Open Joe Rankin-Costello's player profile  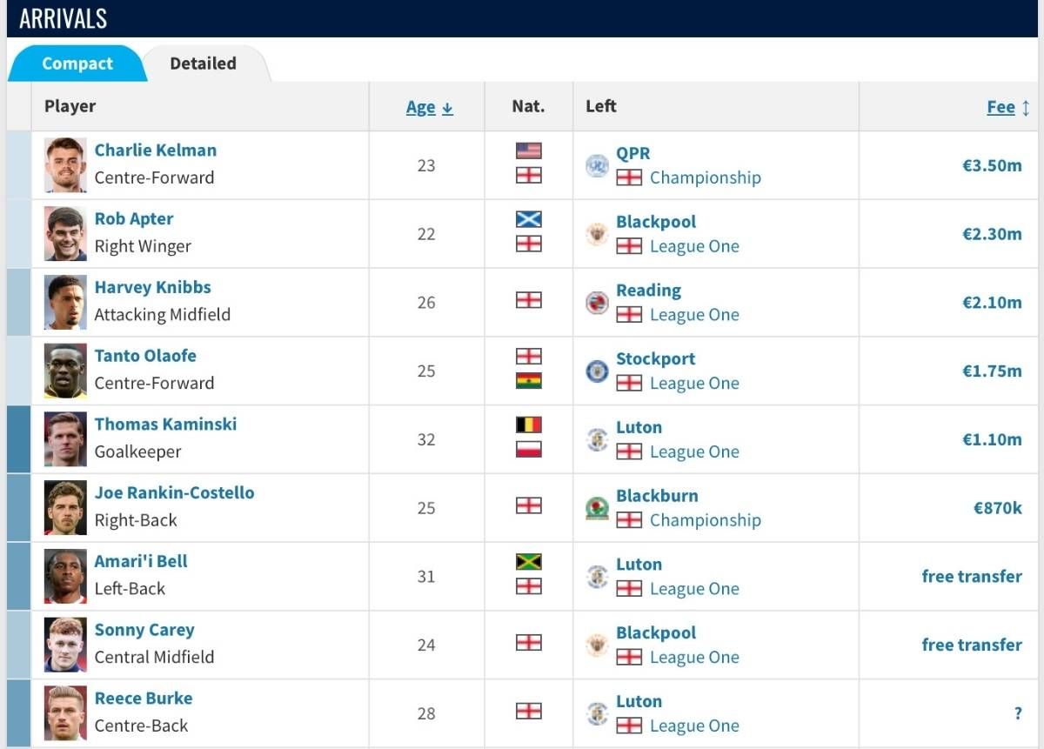click(x=175, y=492)
